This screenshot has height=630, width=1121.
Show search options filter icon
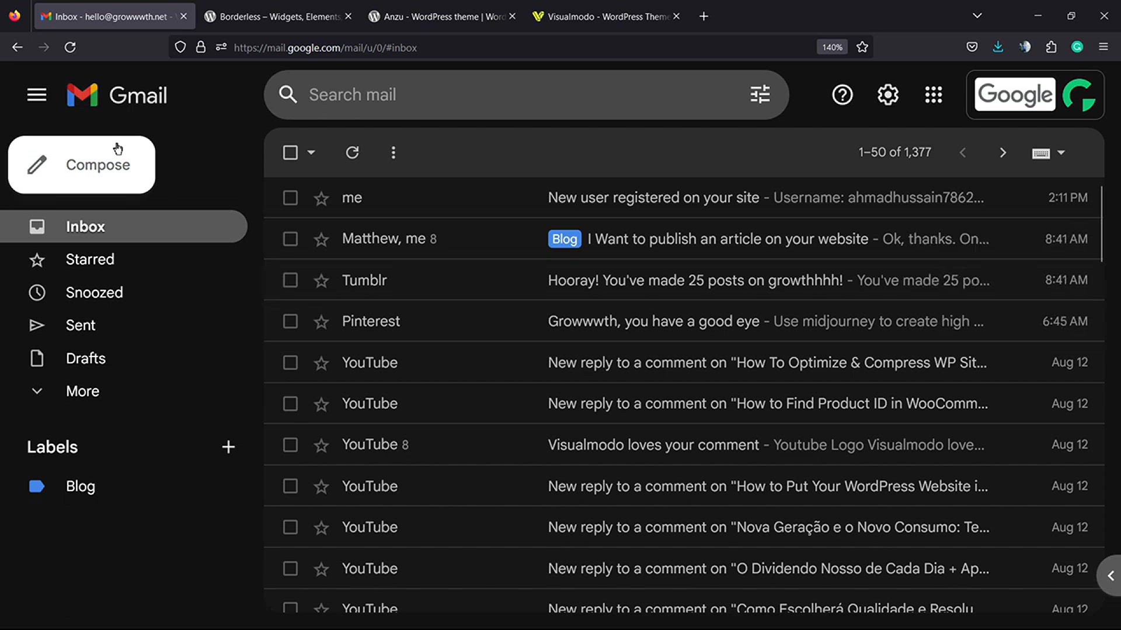(x=760, y=94)
